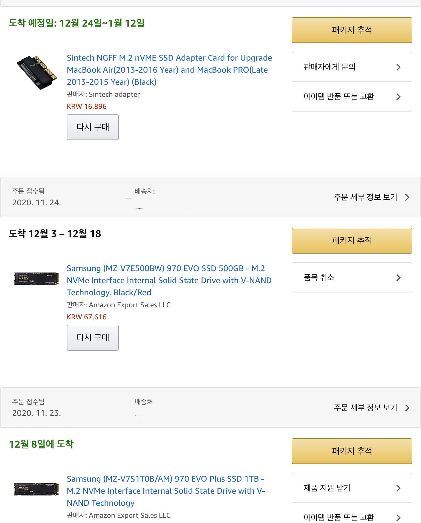Screen dimensions: 421x523
Task: Track package for the Samsung 970 EVO 500GB
Action: click(x=352, y=241)
